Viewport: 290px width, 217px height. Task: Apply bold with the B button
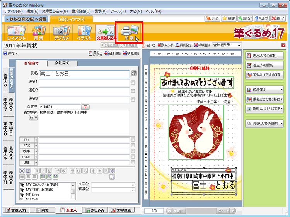click(x=37, y=171)
